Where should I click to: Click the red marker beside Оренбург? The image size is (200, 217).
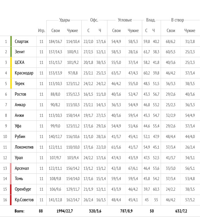click(x=11, y=189)
